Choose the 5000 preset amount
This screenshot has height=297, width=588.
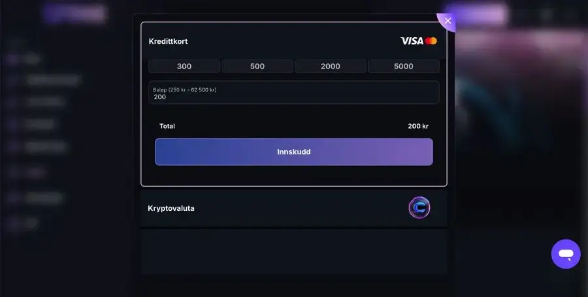[x=404, y=67]
